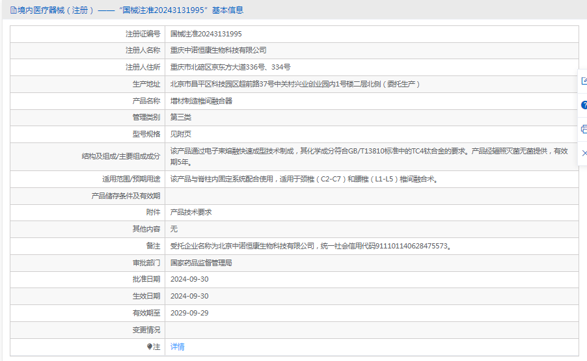This screenshot has height=361, width=587.
Task: Click the 产品名称 row label
Action: pyautogui.click(x=146, y=101)
